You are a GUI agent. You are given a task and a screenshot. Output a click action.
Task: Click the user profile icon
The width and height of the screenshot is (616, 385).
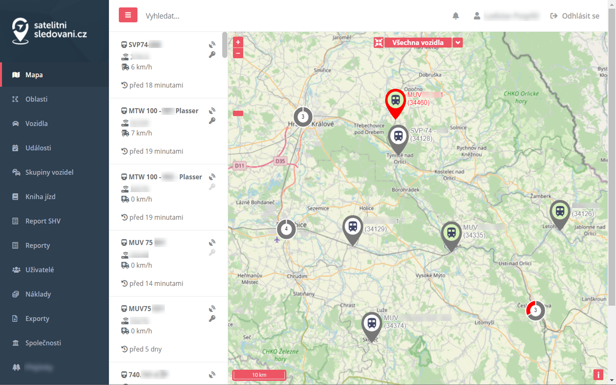pyautogui.click(x=477, y=16)
